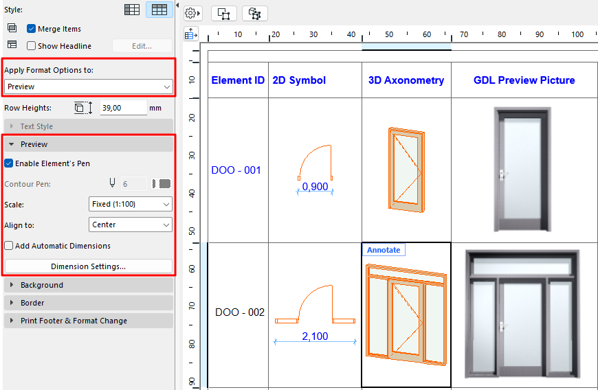Disable the Enable Element's Pen checkbox

pos(9,163)
